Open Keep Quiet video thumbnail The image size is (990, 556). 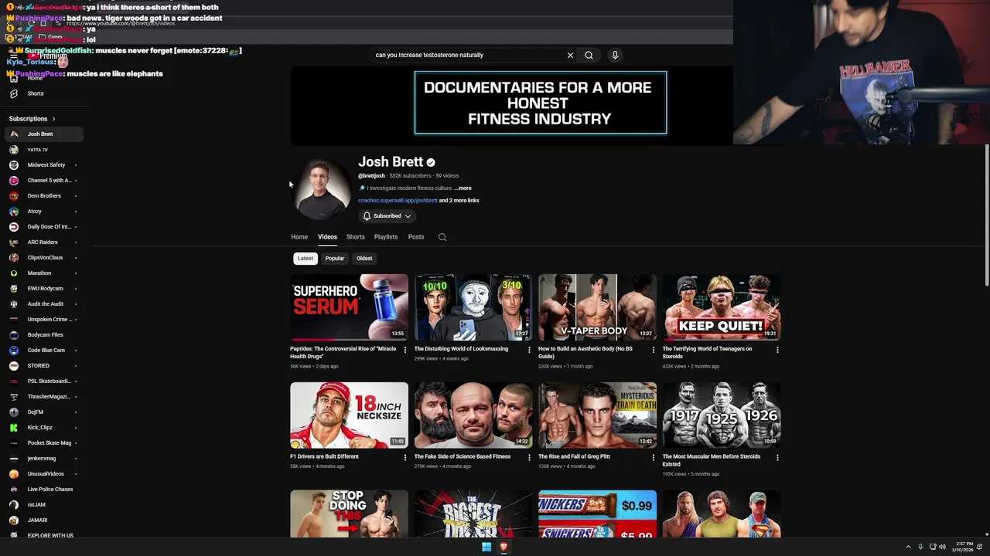point(721,307)
